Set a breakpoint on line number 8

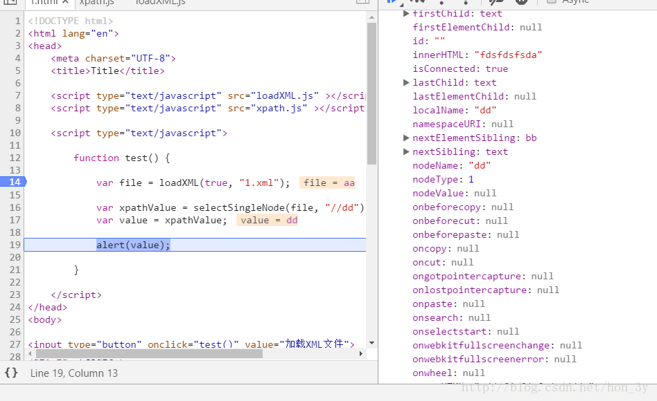[x=17, y=108]
